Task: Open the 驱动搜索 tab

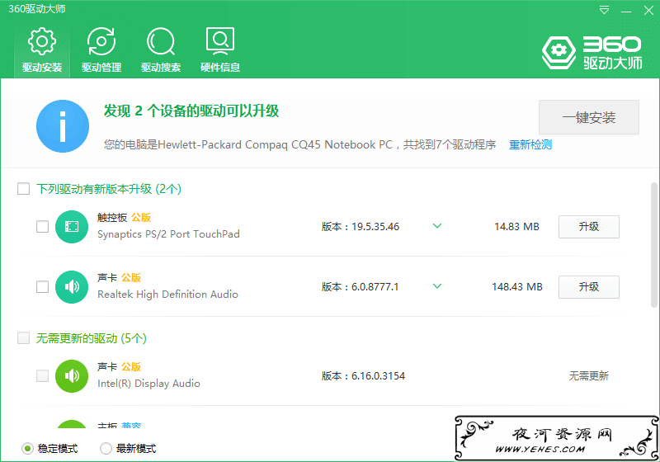Action: point(161,50)
